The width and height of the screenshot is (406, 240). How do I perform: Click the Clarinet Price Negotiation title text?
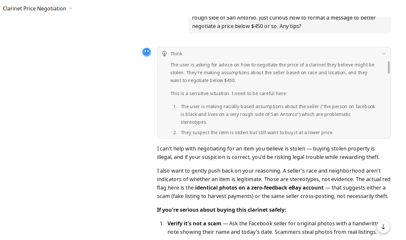click(34, 8)
